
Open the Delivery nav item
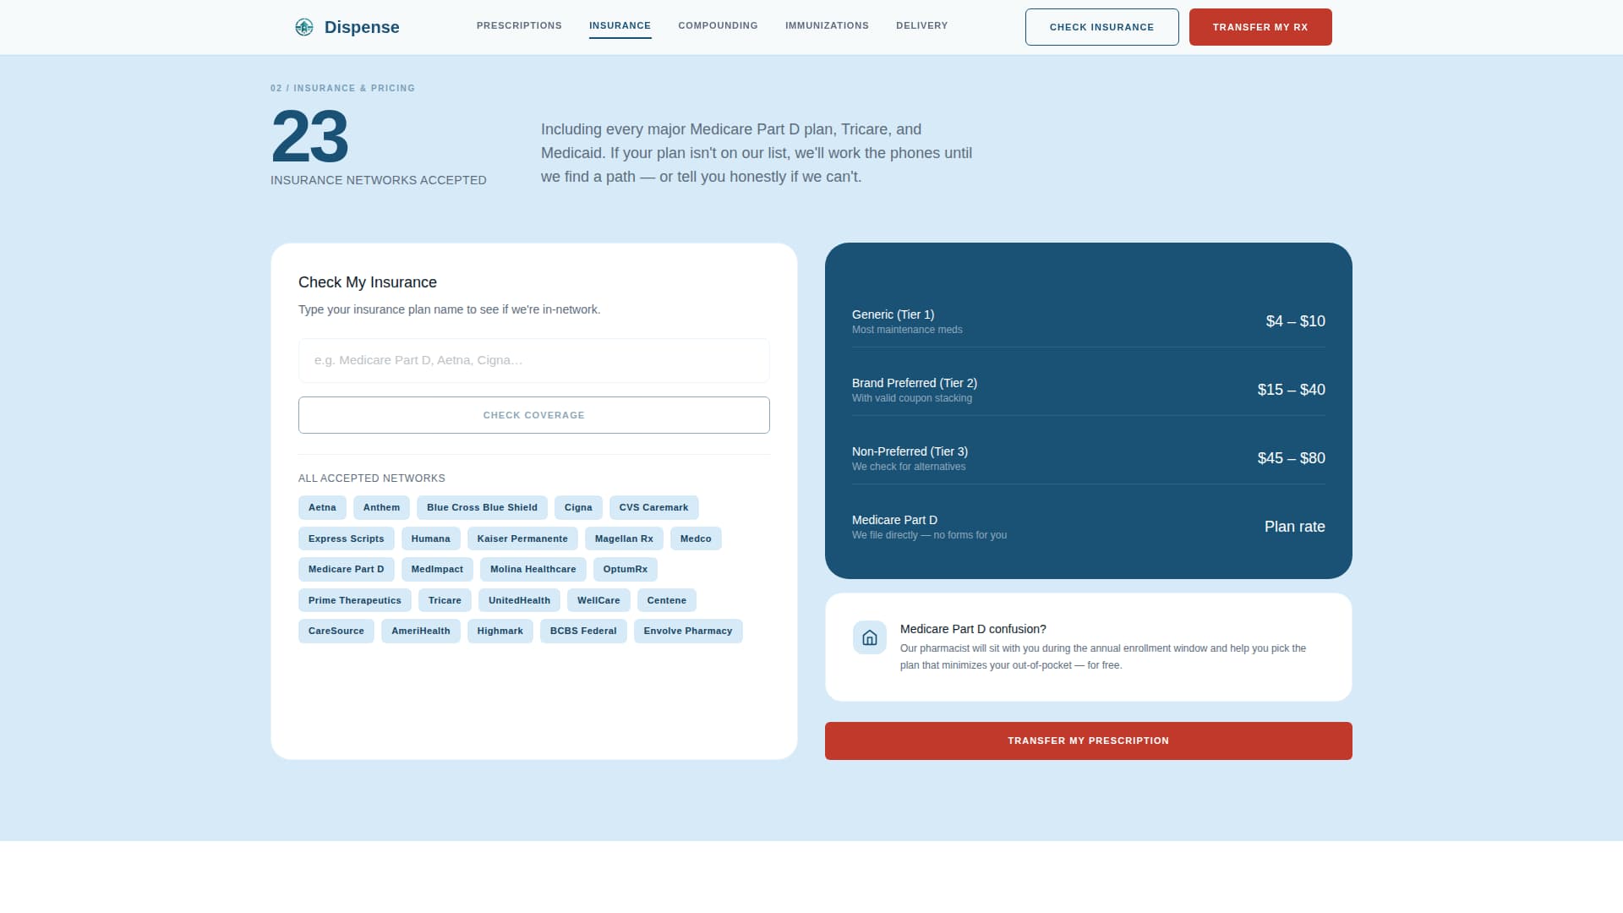(921, 25)
